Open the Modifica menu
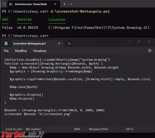 click(x=21, y=51)
